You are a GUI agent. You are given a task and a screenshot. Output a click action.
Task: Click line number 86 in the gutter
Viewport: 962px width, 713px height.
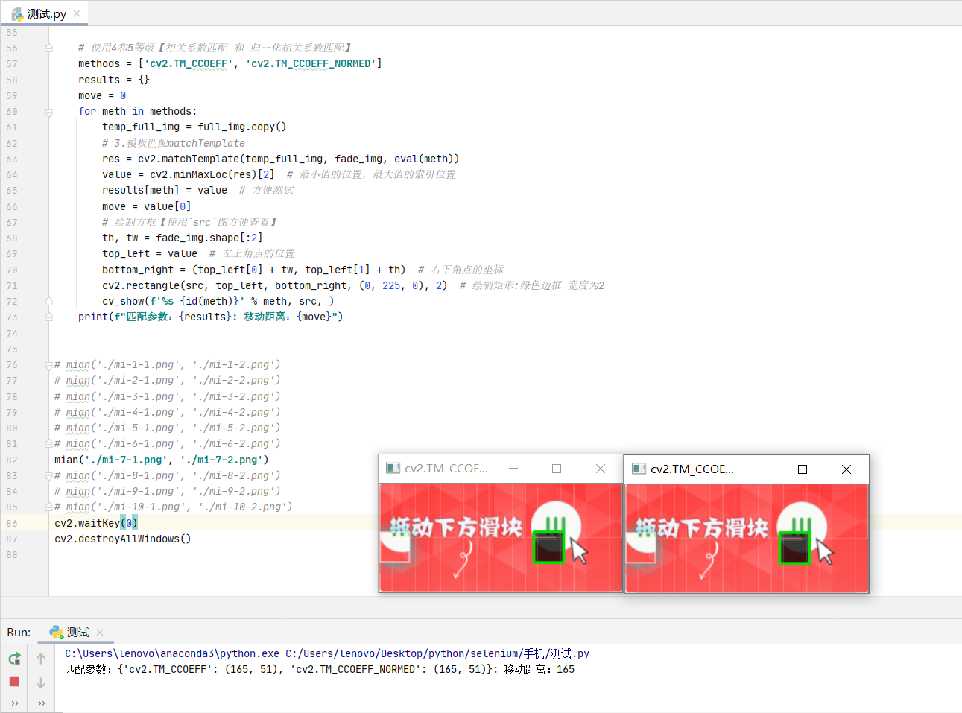(12, 523)
